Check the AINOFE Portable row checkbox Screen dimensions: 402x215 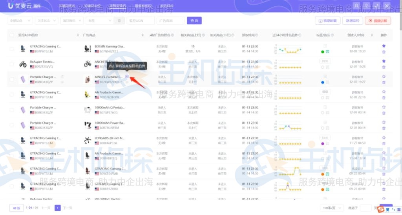click(x=12, y=79)
